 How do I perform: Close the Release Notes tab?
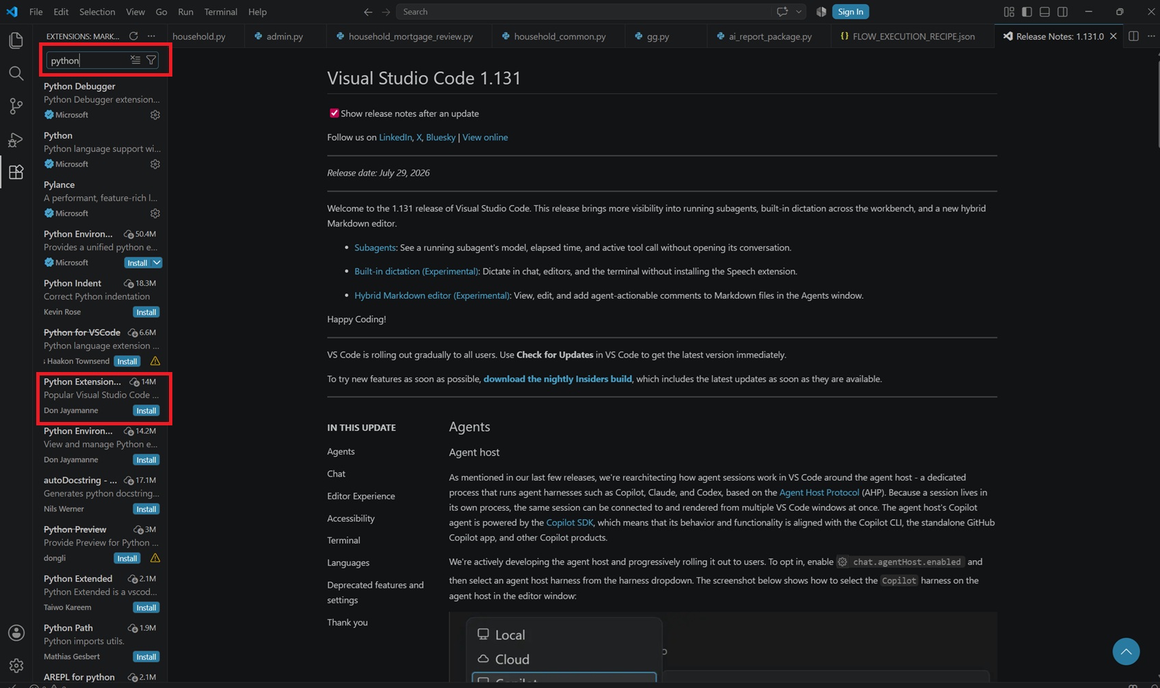pos(1113,36)
